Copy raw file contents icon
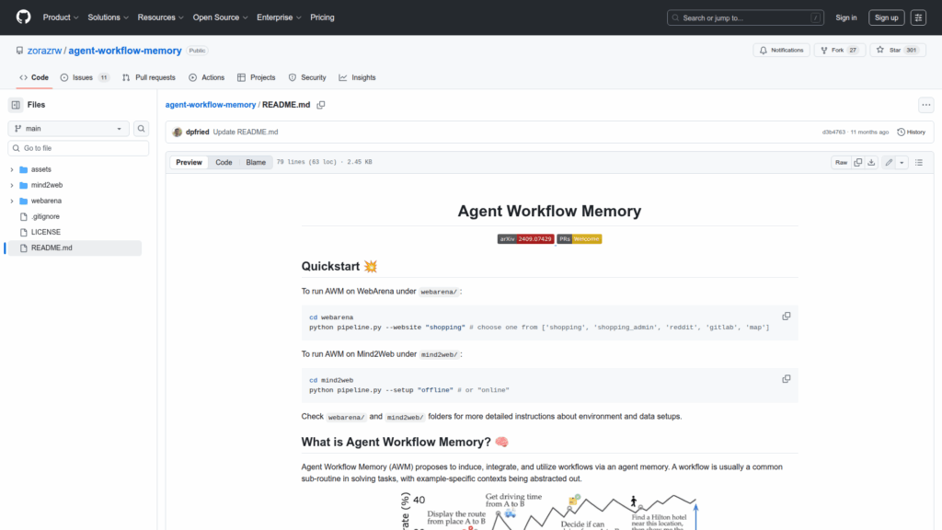 (x=857, y=162)
